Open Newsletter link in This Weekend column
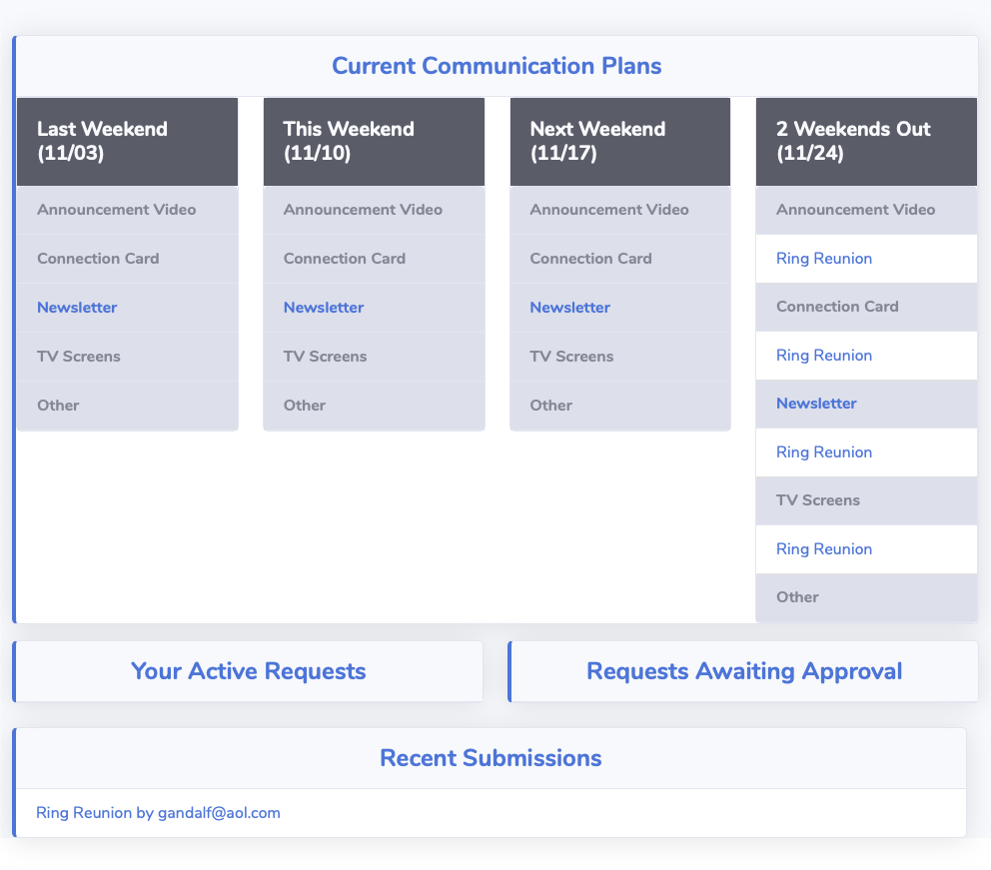991x870 pixels. (324, 308)
